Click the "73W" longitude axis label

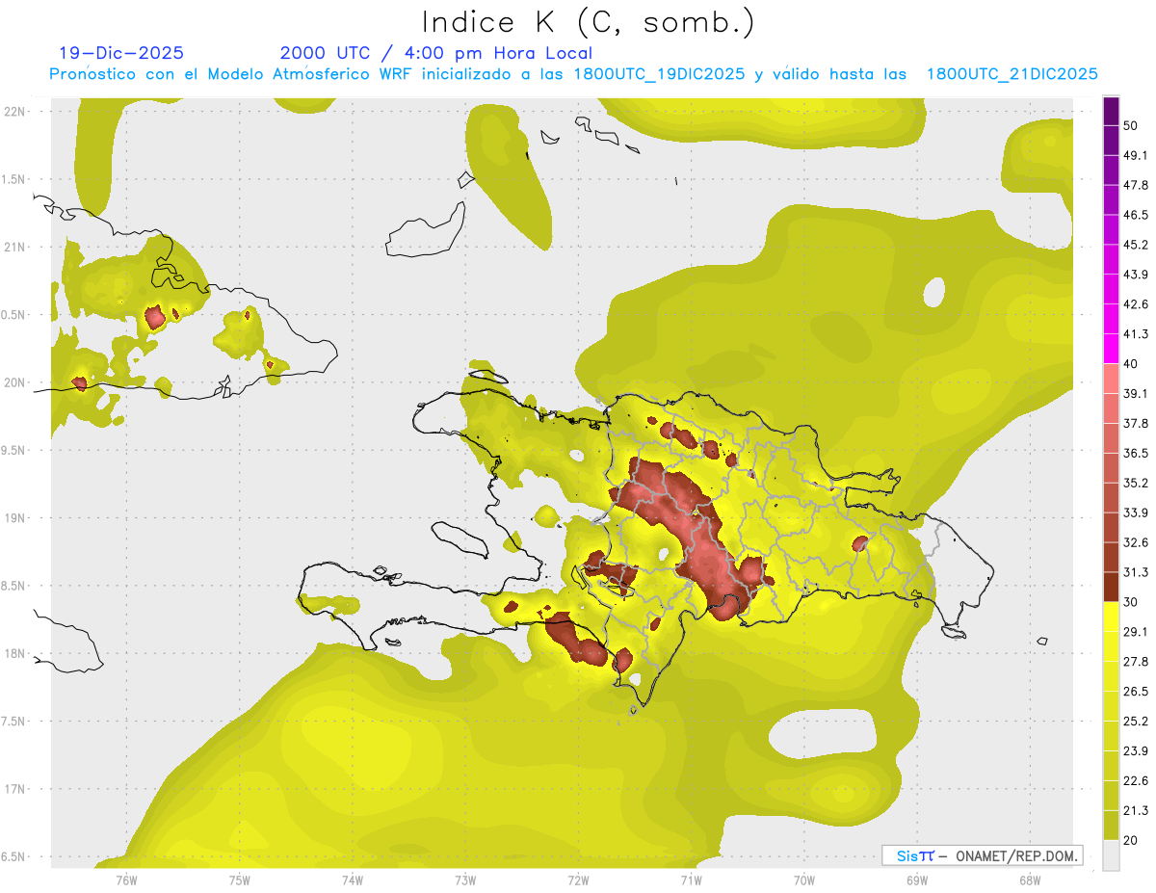[x=465, y=880]
